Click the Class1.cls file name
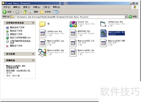The image size is (141, 102). point(83,22)
